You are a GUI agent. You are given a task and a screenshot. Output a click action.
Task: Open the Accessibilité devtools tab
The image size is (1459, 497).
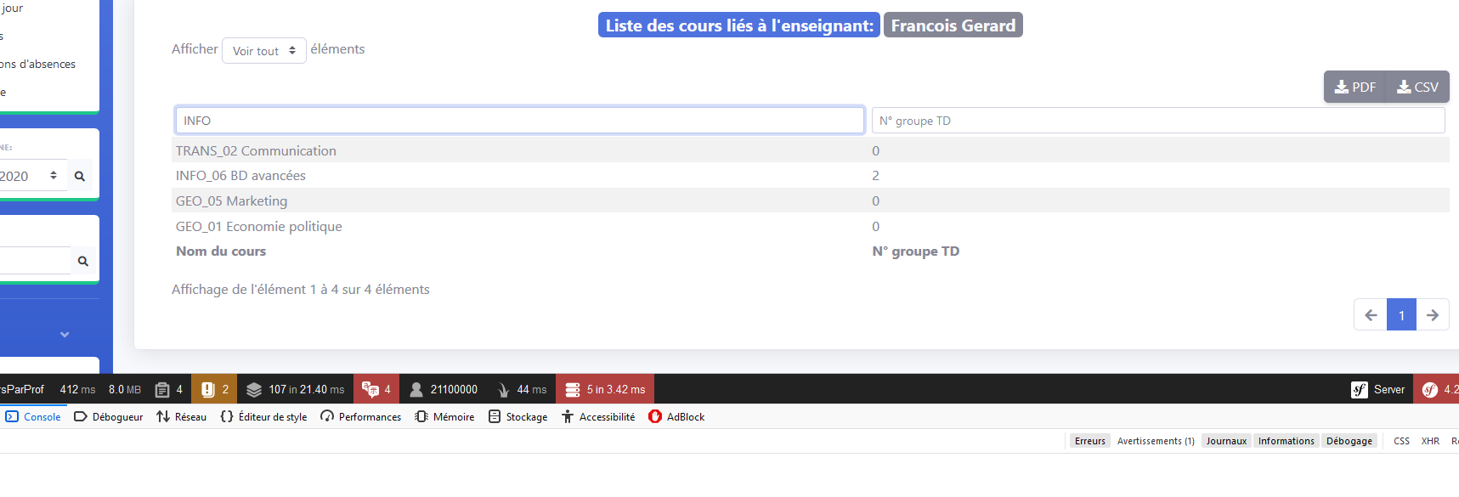click(598, 417)
